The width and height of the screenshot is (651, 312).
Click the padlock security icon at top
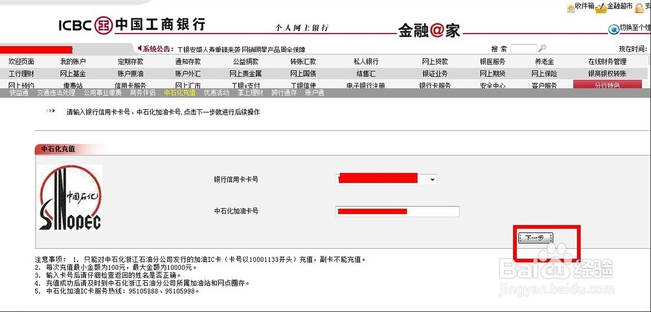(639, 8)
